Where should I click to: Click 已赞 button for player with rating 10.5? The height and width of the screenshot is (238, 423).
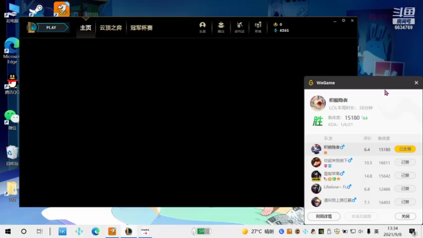pos(405,162)
